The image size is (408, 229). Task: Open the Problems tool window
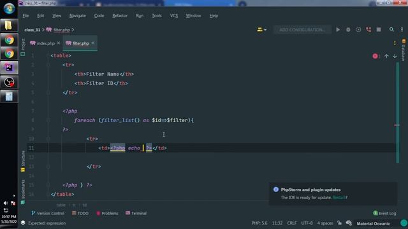[107, 213]
